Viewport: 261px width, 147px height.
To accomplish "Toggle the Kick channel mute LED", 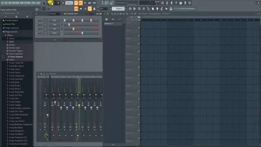I will point(37,20).
